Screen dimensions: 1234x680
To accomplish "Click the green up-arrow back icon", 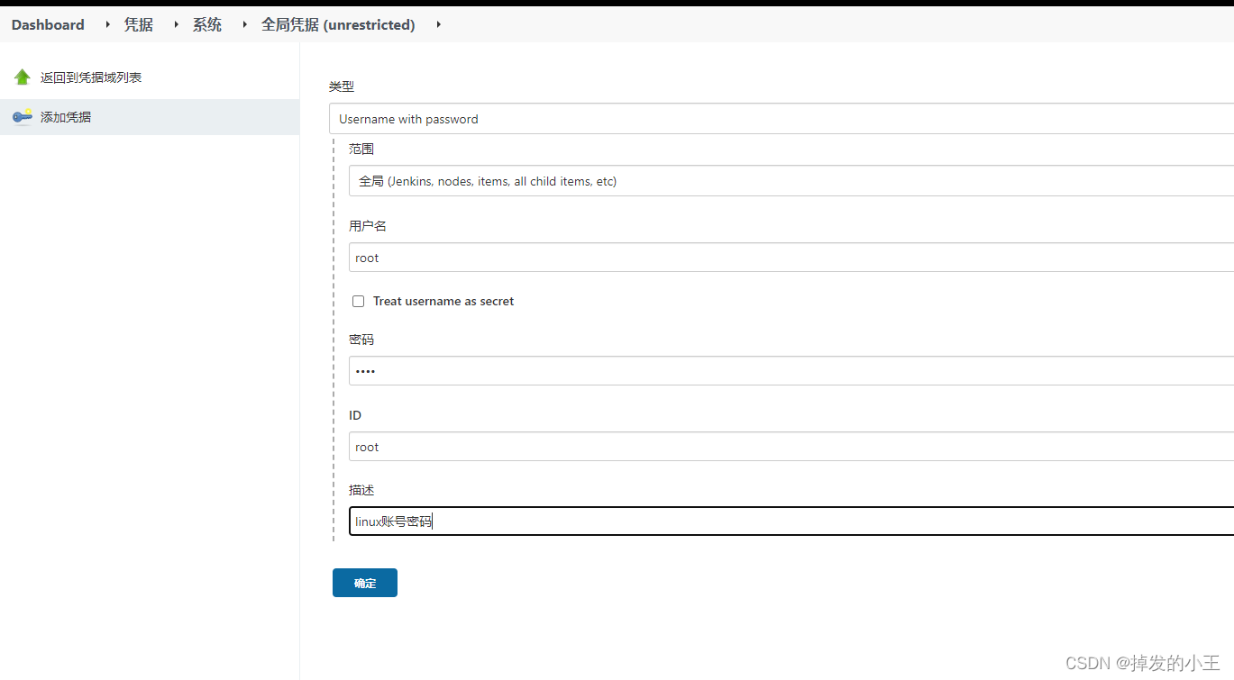I will pyautogui.click(x=23, y=77).
